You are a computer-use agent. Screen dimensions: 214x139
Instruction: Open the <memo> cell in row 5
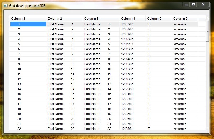coord(180,44)
